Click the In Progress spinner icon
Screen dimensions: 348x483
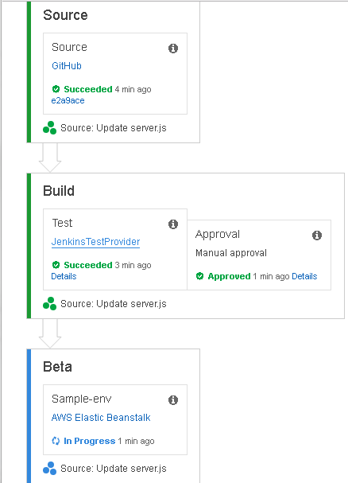[x=56, y=441]
